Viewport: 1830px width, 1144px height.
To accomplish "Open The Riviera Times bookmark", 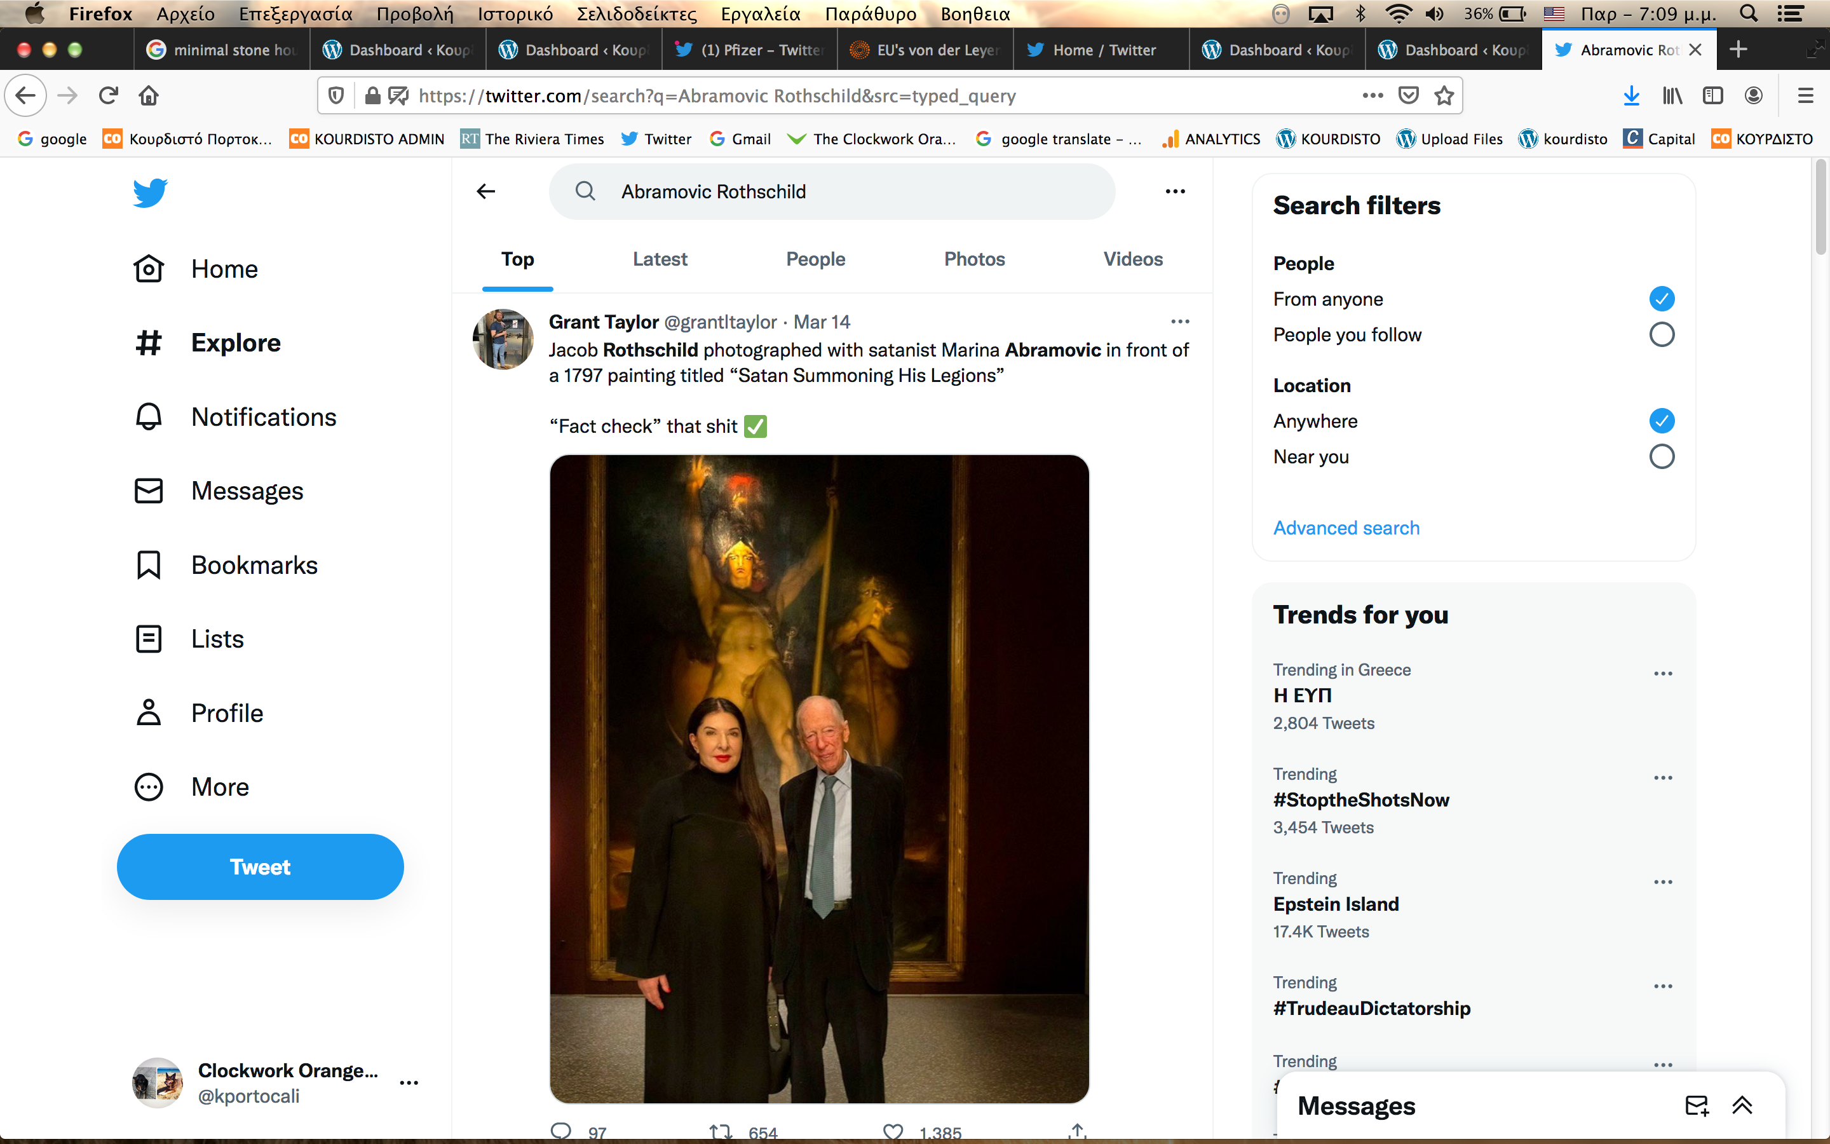I will pyautogui.click(x=532, y=139).
